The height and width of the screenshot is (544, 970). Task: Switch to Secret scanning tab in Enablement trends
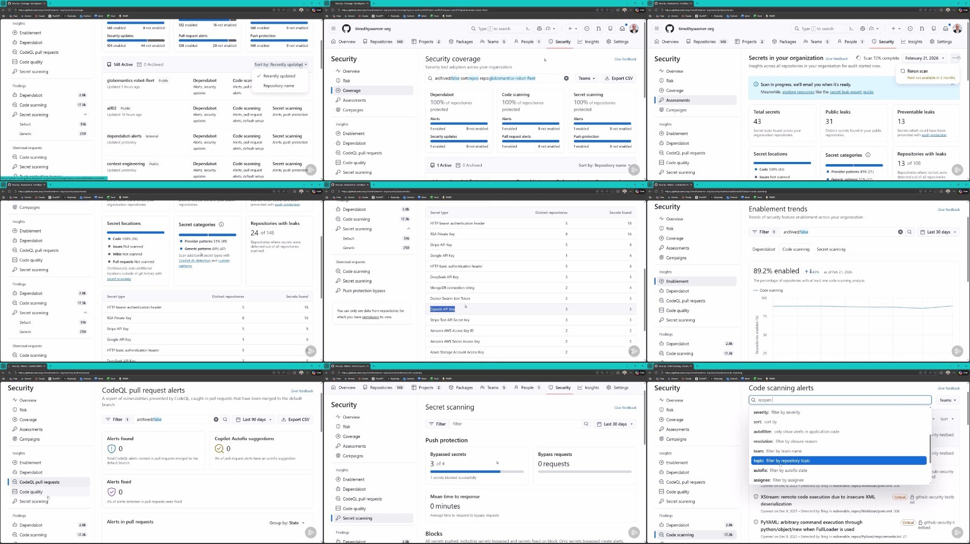830,249
